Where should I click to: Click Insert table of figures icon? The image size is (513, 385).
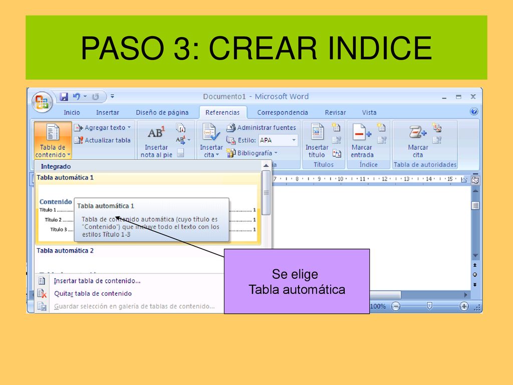click(x=336, y=127)
